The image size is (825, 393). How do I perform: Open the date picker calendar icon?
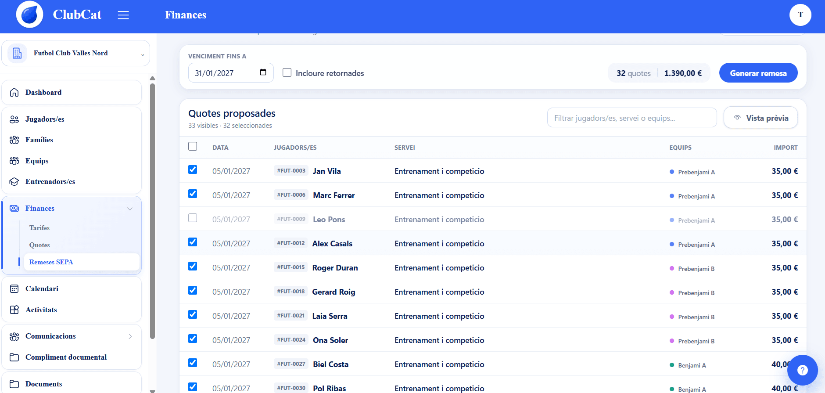[263, 72]
